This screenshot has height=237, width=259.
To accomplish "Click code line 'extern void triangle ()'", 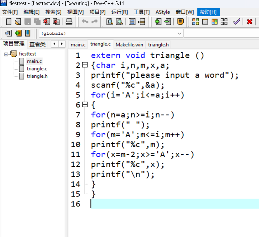I will click(147, 55).
